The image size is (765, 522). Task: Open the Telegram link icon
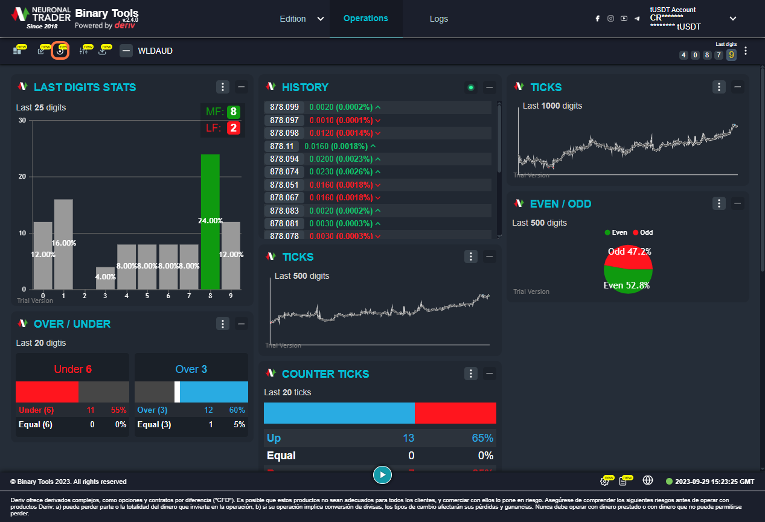[x=637, y=19]
